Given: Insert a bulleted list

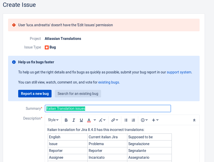Looking at the screenshot, I should [126, 120].
